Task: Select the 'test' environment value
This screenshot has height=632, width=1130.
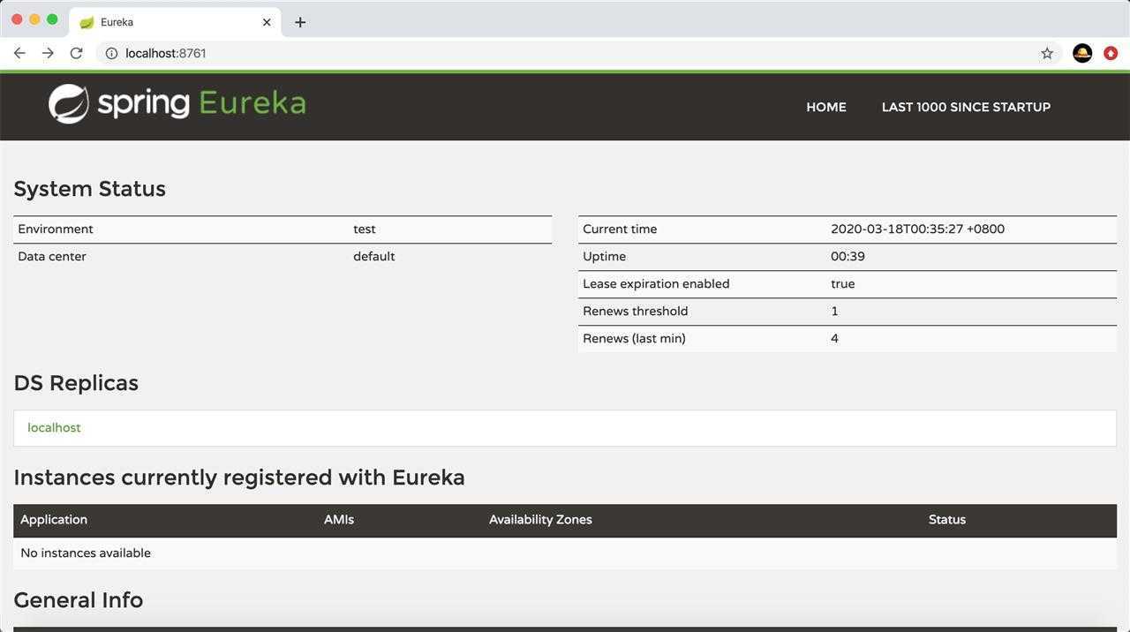Action: tap(365, 229)
